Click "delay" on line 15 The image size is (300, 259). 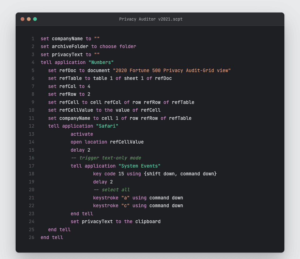(78, 150)
